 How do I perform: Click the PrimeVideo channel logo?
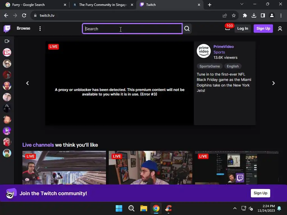(x=203, y=51)
